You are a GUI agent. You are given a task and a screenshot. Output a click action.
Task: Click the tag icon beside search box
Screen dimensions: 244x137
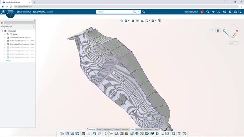coord(143,12)
